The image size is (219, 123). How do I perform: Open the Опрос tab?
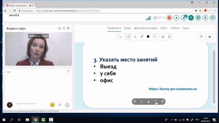164,28
